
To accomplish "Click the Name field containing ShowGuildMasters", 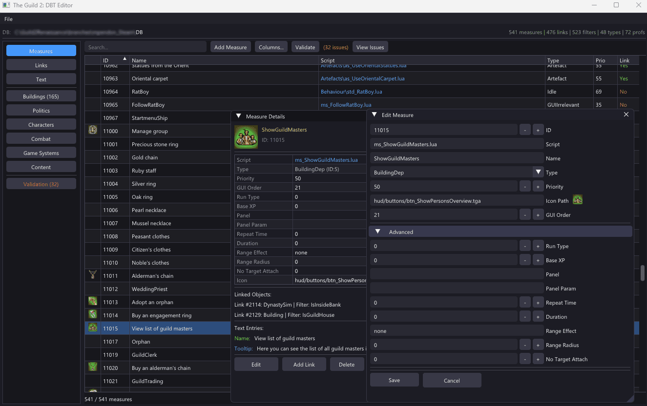I will click(457, 158).
